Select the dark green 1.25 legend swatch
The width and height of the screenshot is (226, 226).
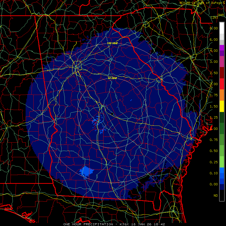pyautogui.click(x=222, y=118)
